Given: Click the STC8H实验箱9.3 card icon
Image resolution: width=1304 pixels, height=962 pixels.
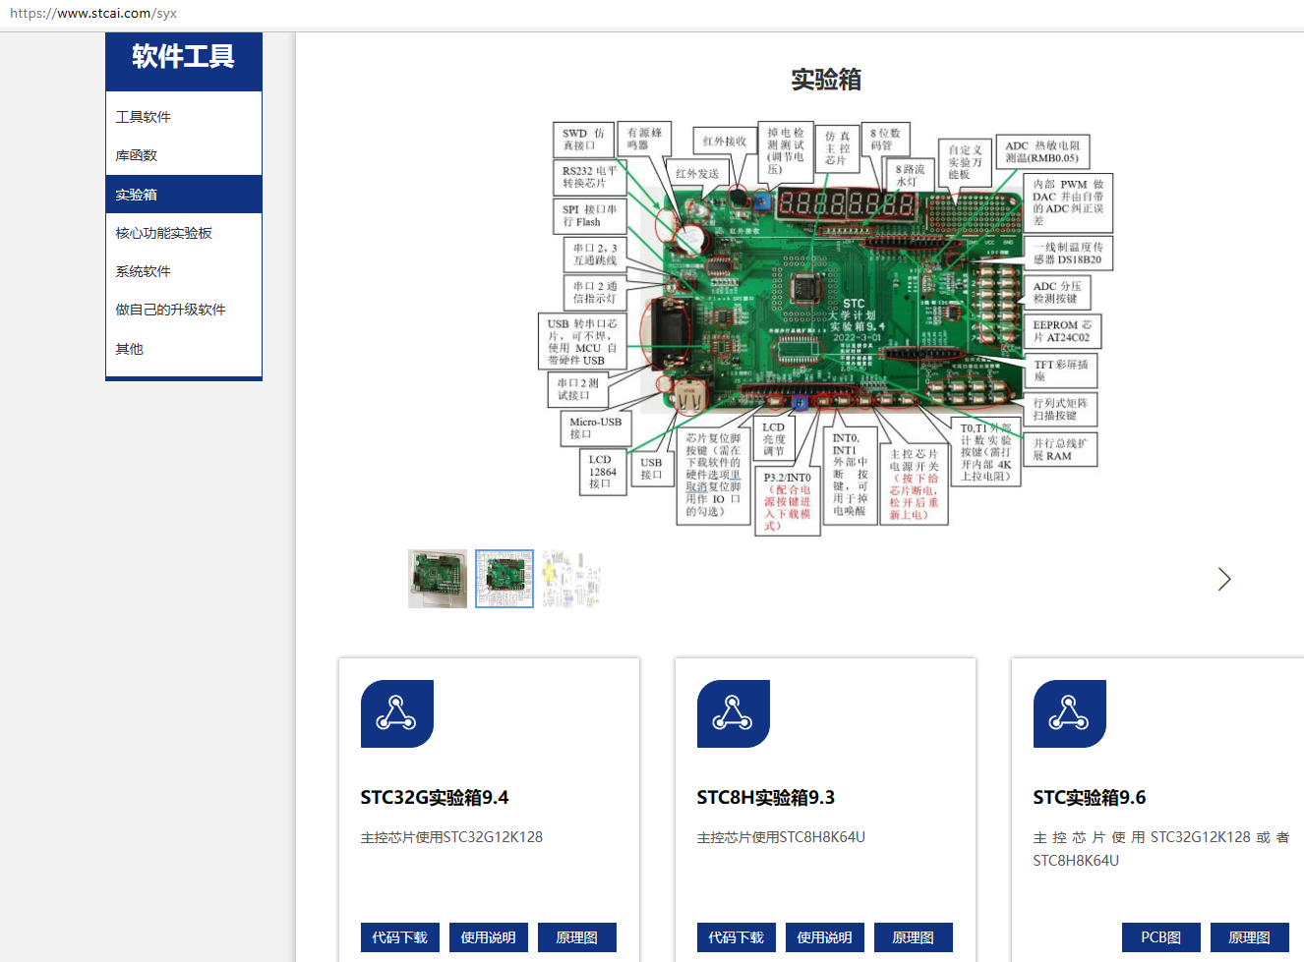Looking at the screenshot, I should (734, 713).
